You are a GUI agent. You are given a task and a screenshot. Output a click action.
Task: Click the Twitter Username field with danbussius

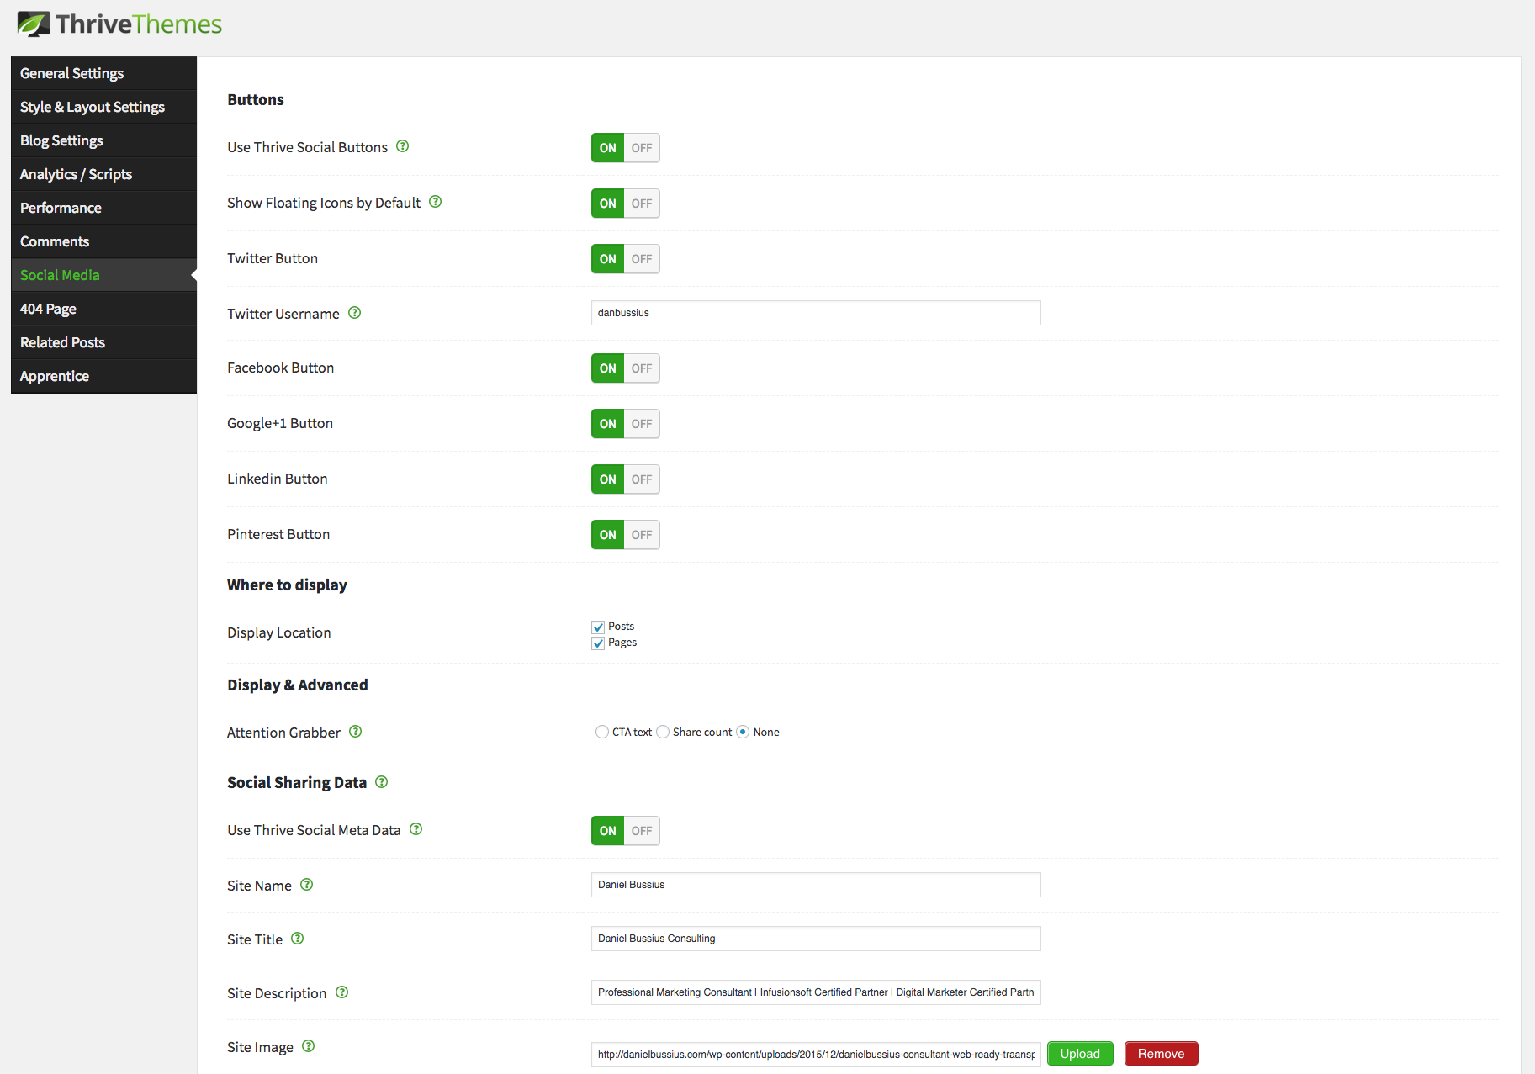(816, 313)
